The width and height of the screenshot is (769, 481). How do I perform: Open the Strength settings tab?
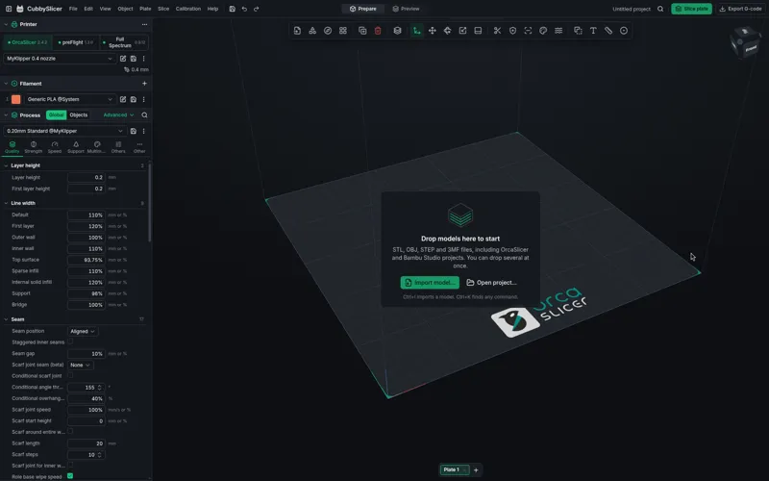click(34, 147)
